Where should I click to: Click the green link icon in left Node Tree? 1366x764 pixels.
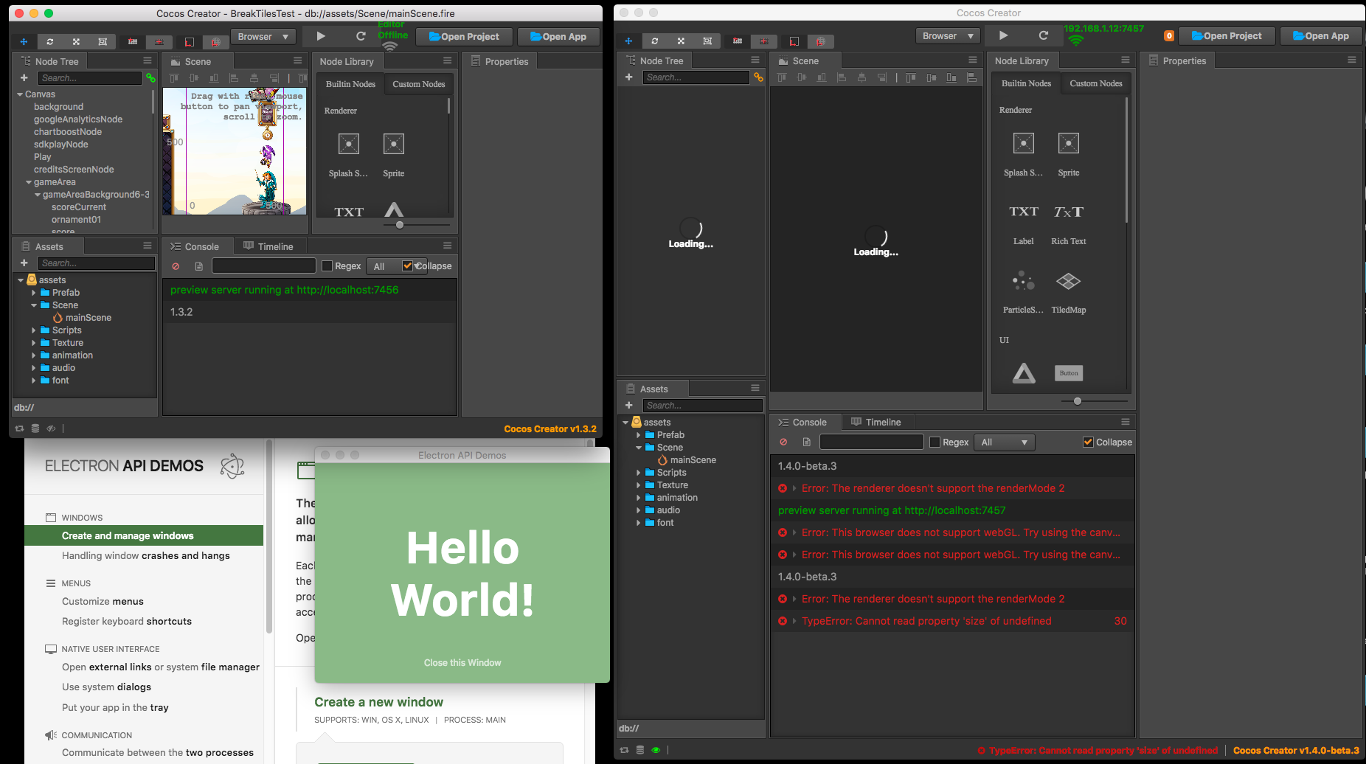pos(150,77)
